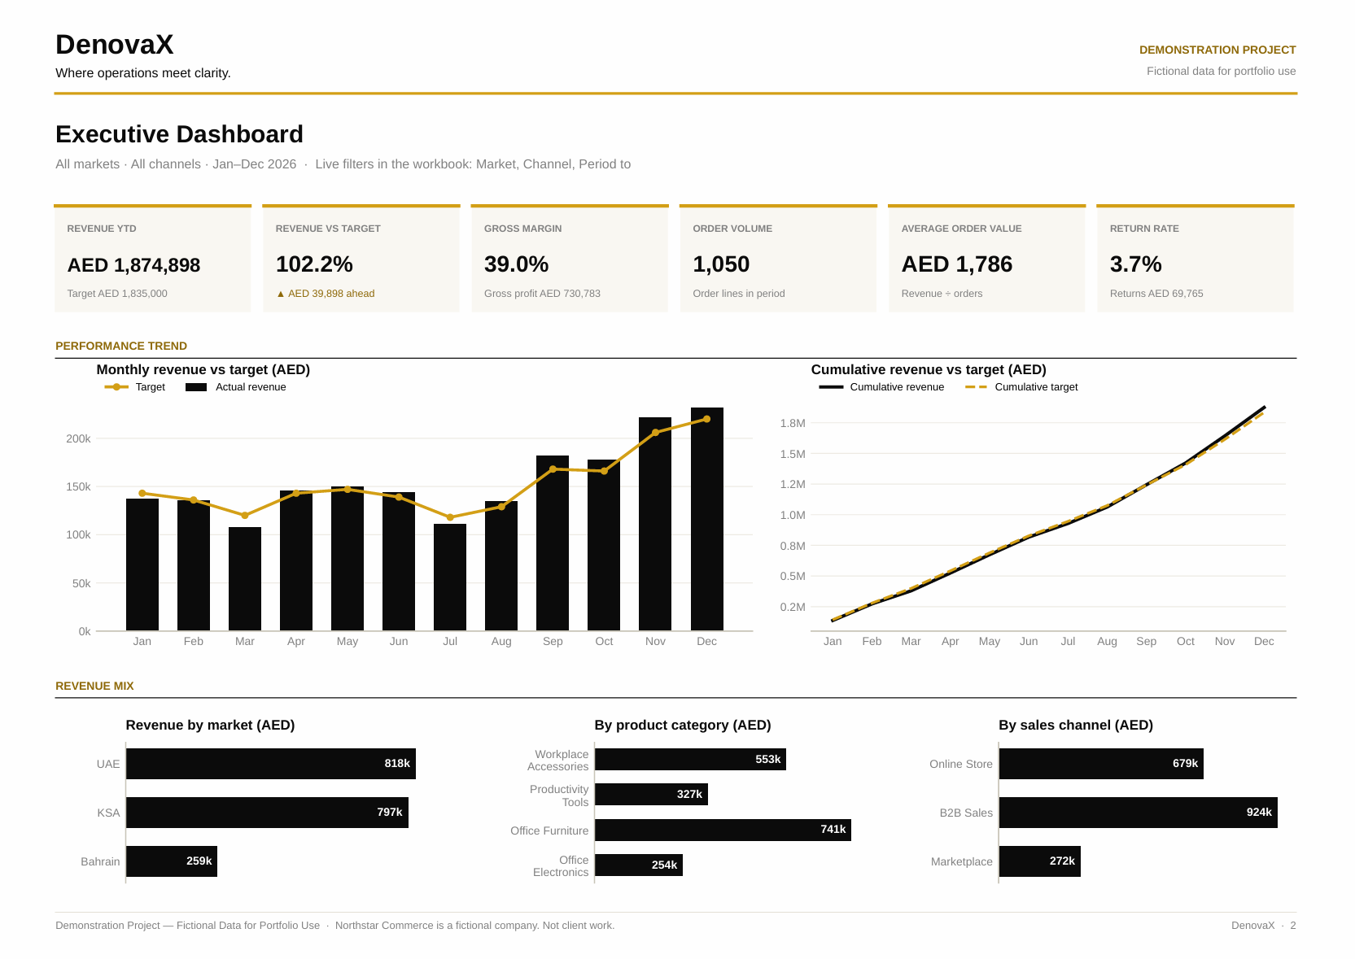Click the Cumulative target dashed legend line
The height and width of the screenshot is (959, 1355).
click(x=976, y=387)
